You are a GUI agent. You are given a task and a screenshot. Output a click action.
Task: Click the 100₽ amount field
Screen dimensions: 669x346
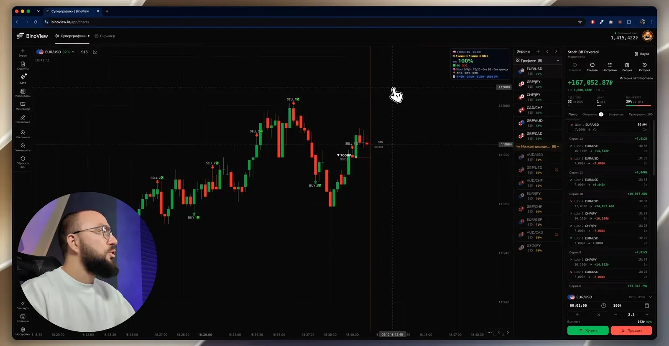631,305
